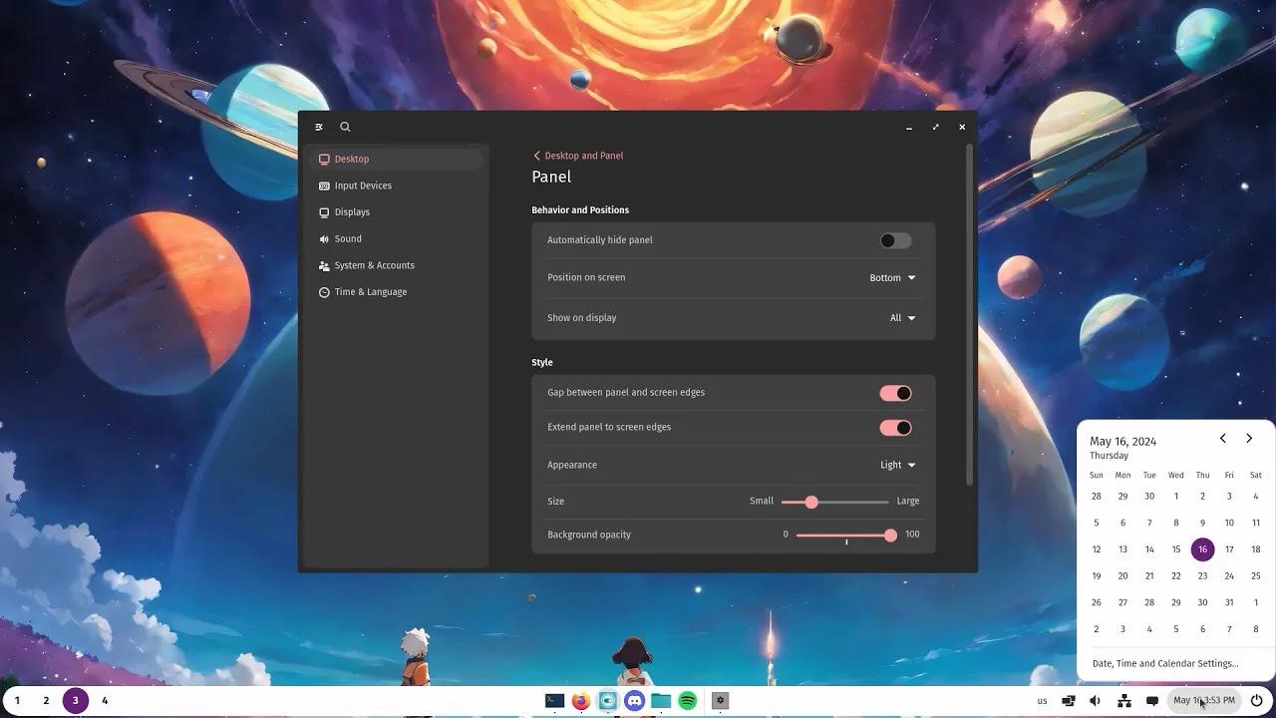Viewport: 1276px width, 718px height.
Task: Select Time & Language settings
Action: tap(370, 291)
